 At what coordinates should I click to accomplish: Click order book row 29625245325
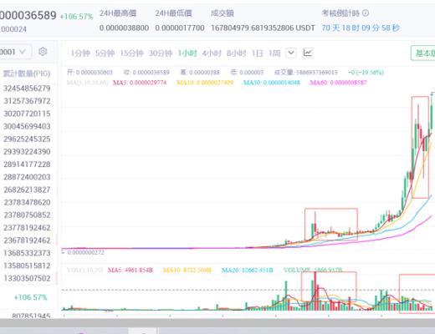click(x=27, y=139)
